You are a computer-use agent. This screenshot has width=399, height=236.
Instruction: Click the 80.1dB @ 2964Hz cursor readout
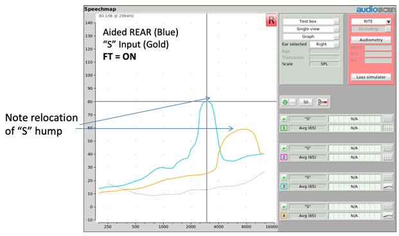[116, 16]
